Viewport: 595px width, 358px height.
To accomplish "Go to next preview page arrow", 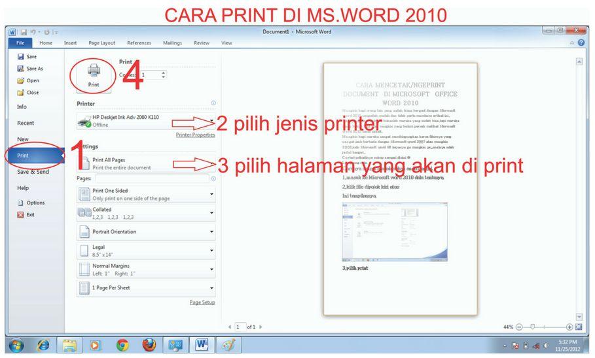I will pos(261,327).
